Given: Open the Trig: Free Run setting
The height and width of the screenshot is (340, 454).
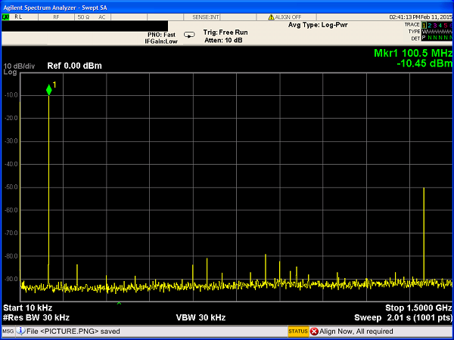Looking at the screenshot, I should coord(227,32).
